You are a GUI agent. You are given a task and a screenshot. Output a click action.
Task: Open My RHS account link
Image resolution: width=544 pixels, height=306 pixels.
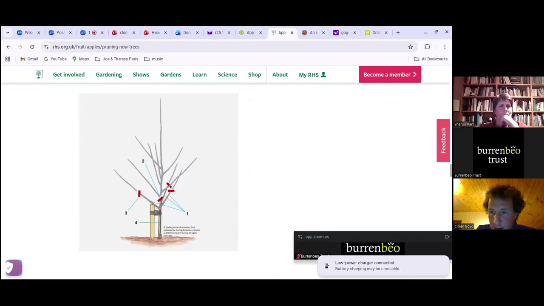pyautogui.click(x=312, y=75)
